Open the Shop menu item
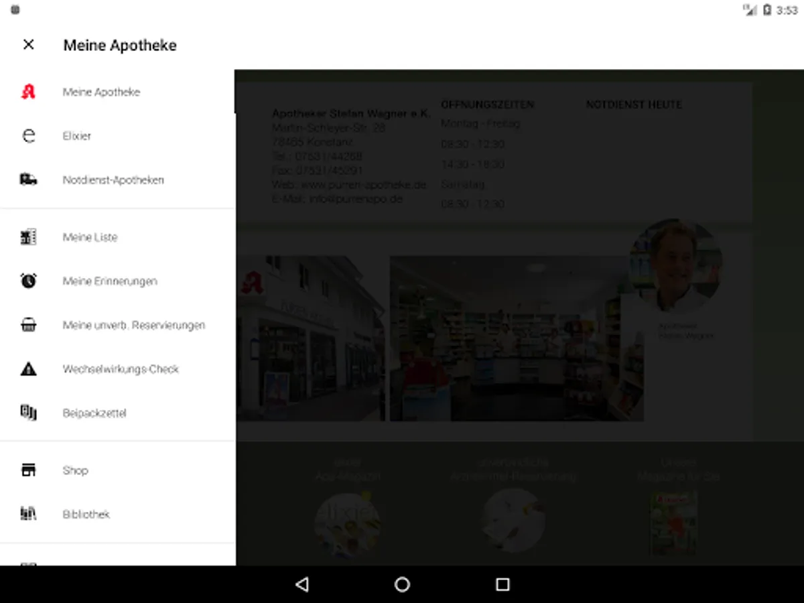This screenshot has height=603, width=804. pyautogui.click(x=117, y=470)
